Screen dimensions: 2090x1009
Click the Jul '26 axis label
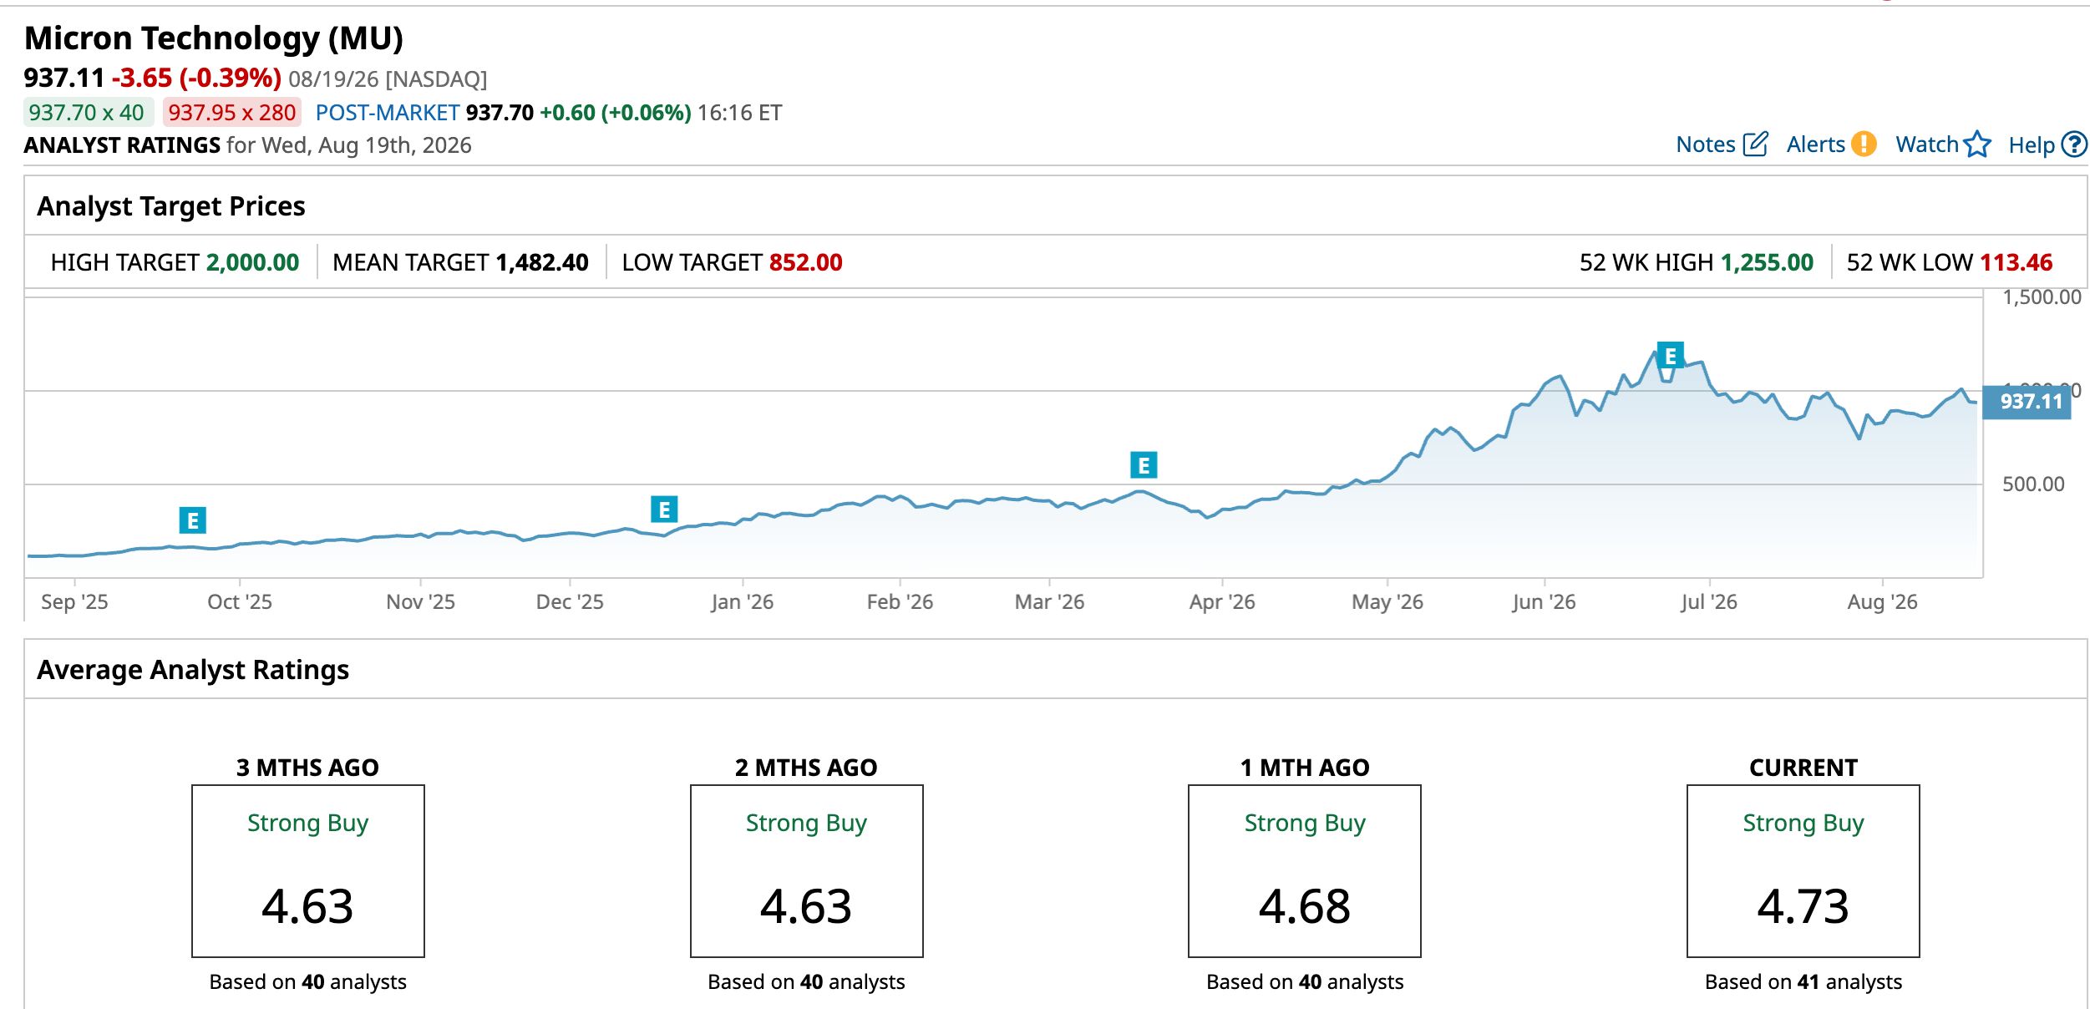tap(1709, 602)
